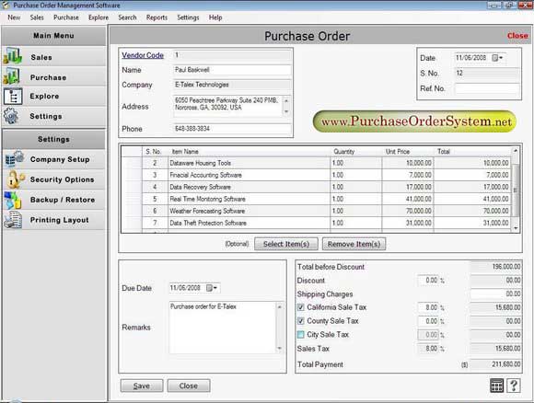Click the Shipping Charges amount field
Image resolution: width=534 pixels, height=403 pixels.
tap(495, 294)
